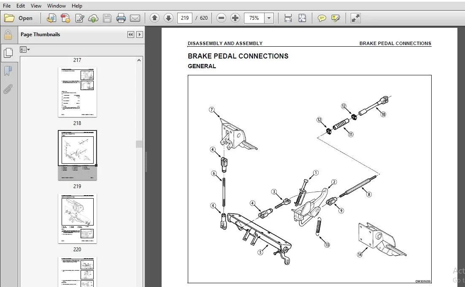Click the thumbnail label 218
The image size is (465, 287).
77,123
